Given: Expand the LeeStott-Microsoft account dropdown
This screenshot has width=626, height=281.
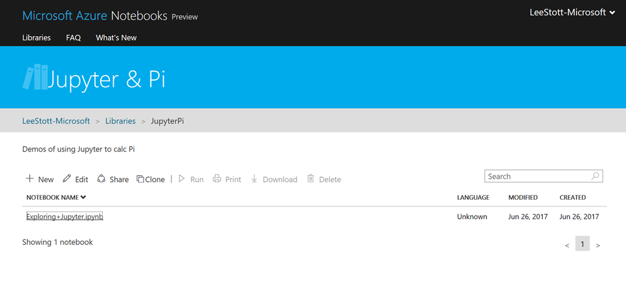Looking at the screenshot, I should (612, 12).
